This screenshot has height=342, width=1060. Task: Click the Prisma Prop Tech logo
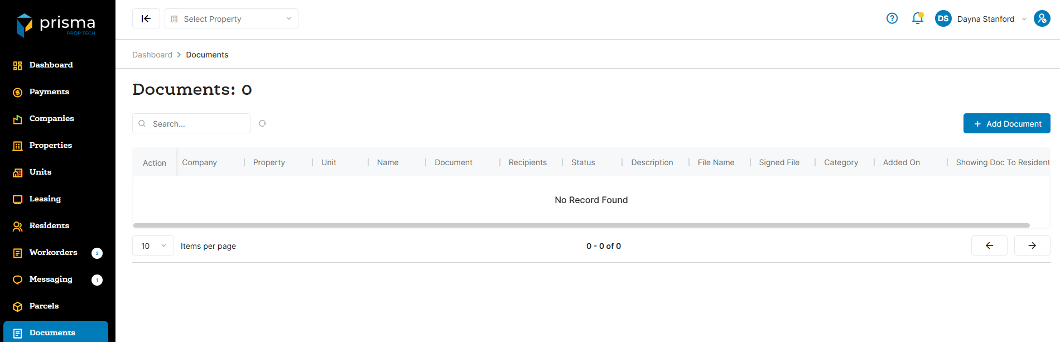pos(56,25)
